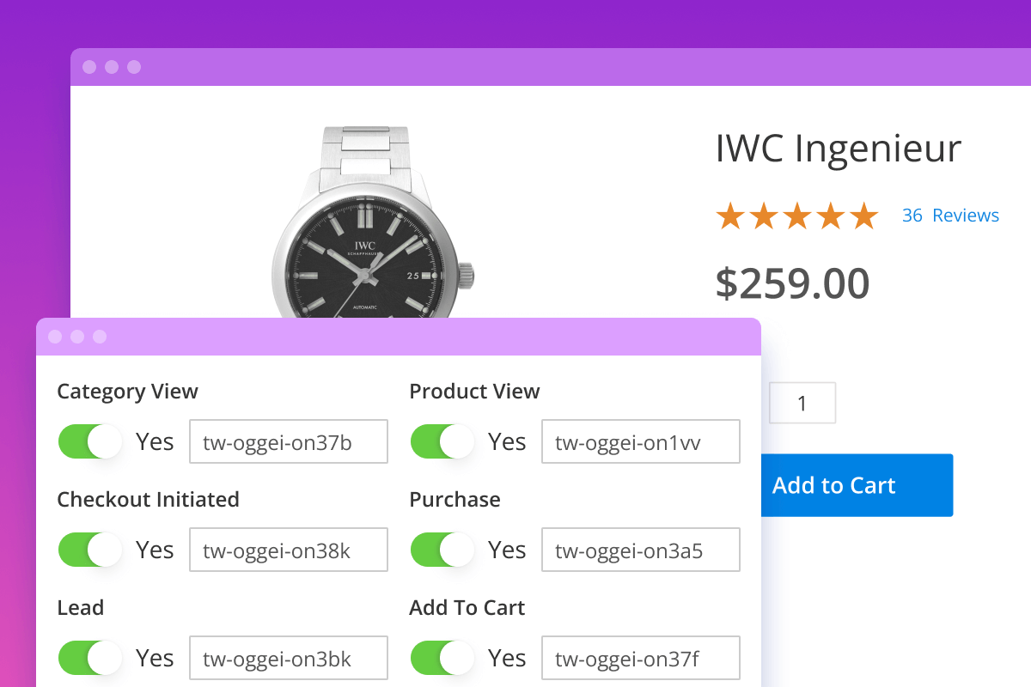The image size is (1031, 687).
Task: Disable the Lead tracking toggle
Action: tap(89, 658)
